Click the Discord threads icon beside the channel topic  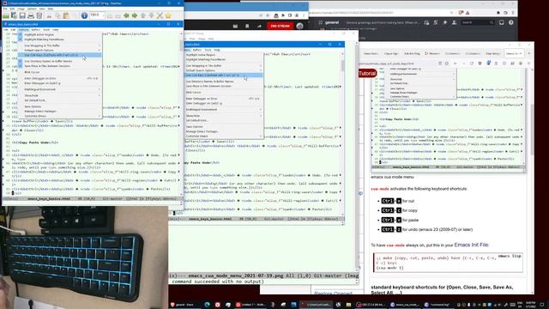coord(426,22)
